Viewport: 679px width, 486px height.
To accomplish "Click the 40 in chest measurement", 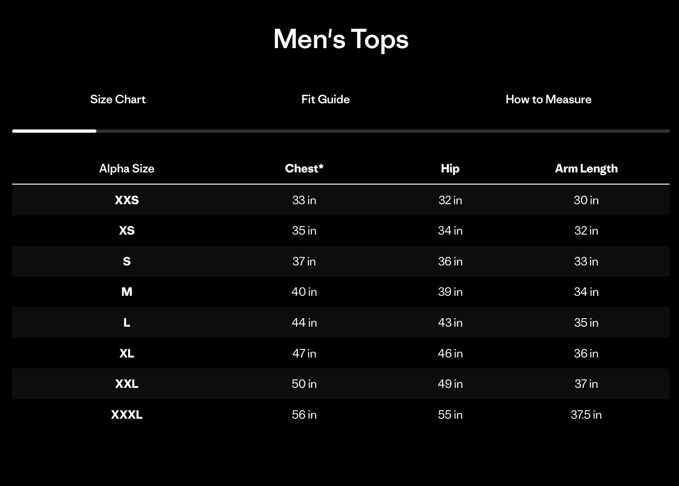I will 304,292.
